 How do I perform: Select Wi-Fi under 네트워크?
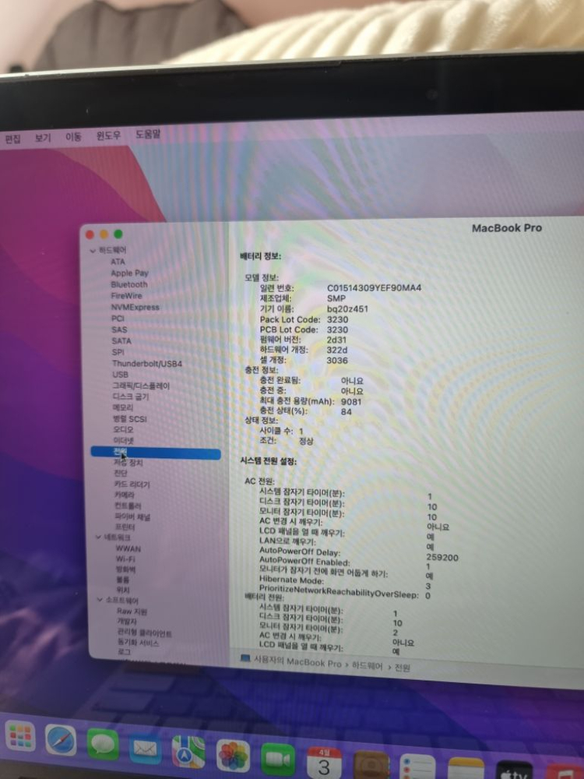pos(125,559)
